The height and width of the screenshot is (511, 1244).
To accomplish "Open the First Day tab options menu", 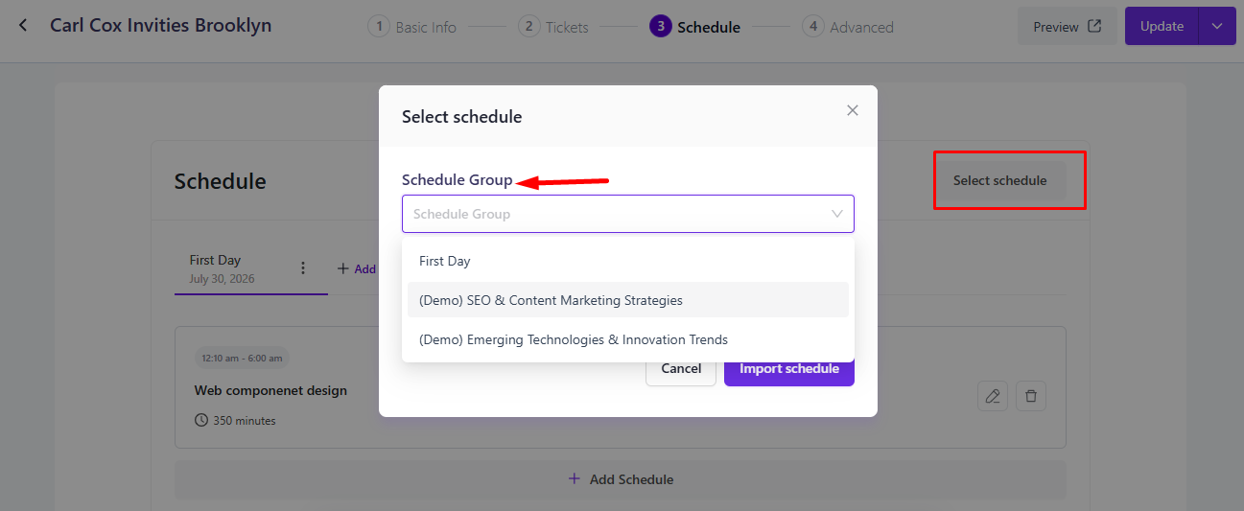I will (x=303, y=268).
